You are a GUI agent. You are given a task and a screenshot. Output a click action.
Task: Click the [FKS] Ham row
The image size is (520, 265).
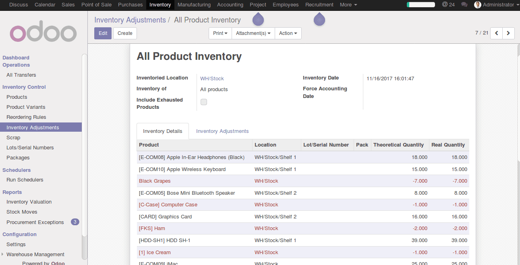point(303,228)
